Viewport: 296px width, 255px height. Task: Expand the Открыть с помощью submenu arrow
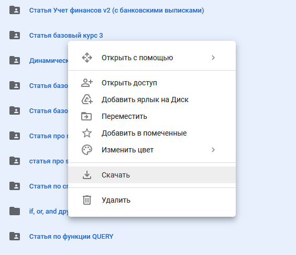tap(213, 58)
